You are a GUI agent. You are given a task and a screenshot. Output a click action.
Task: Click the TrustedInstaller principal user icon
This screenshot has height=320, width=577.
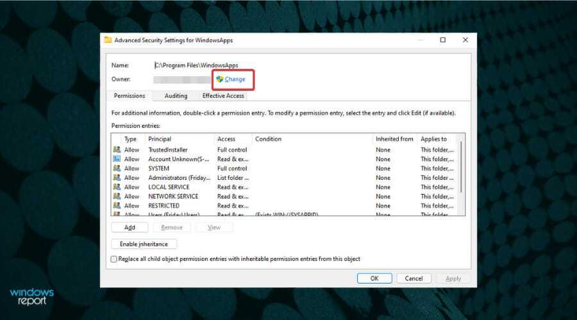(x=117, y=150)
